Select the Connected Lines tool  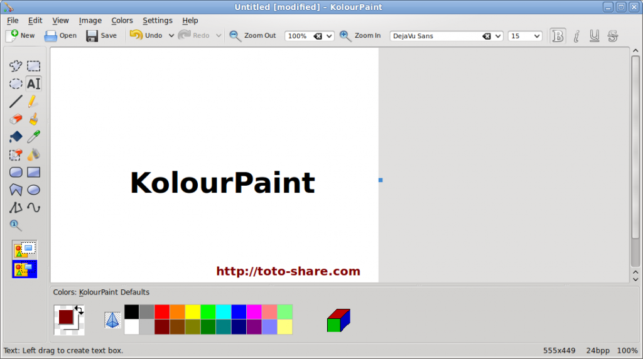(16, 208)
